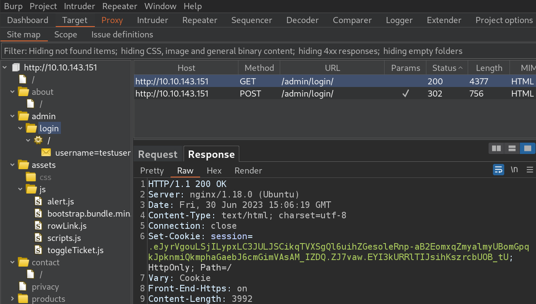Select the "/" file icon inside the contact folder
The image size is (536, 304).
(x=30, y=274)
